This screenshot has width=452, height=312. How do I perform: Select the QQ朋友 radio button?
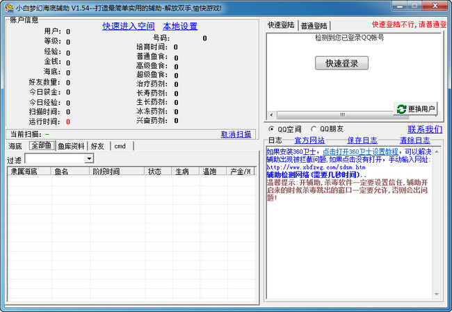coord(313,129)
